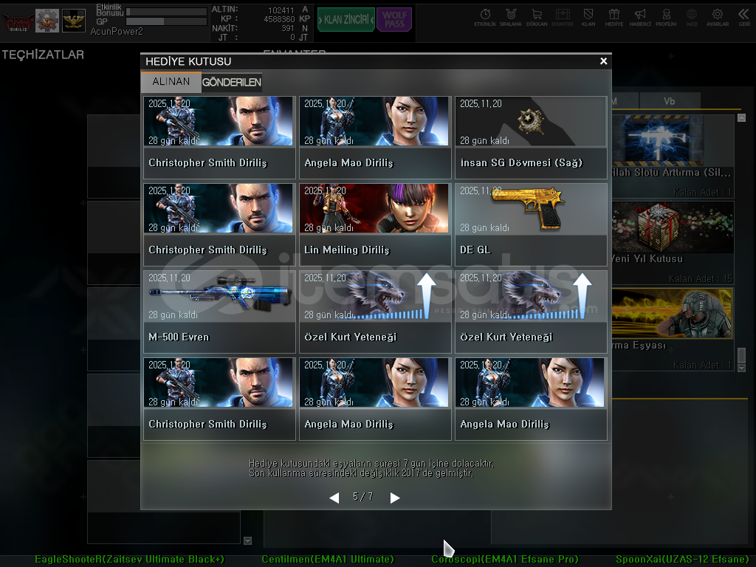
Task: Go to next gift box page
Action: tap(395, 498)
